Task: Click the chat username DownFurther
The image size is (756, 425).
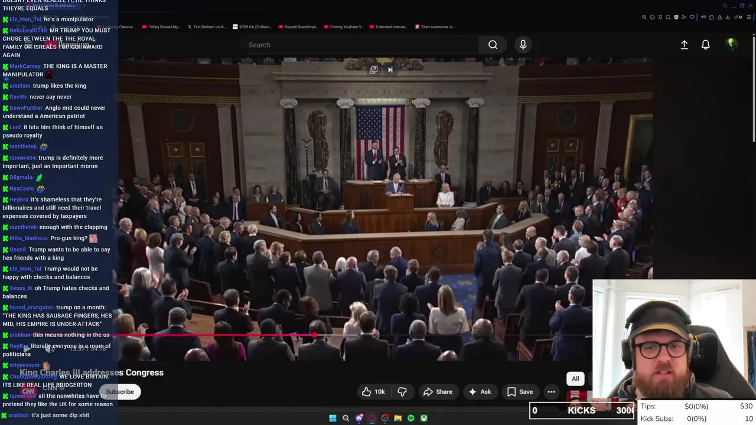Action: [x=26, y=108]
